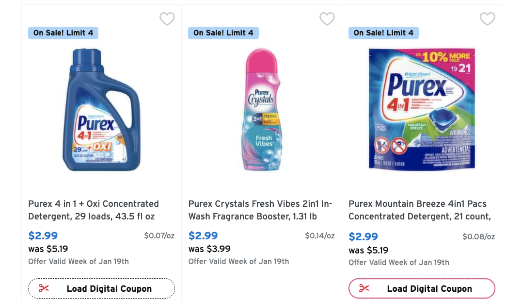
Task: Favorite the Purex 4 in 1 + Oxi detergent
Action: [x=167, y=19]
